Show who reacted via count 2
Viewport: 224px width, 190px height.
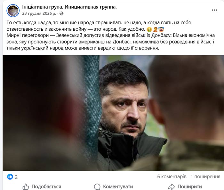pyautogui.click(x=16, y=177)
